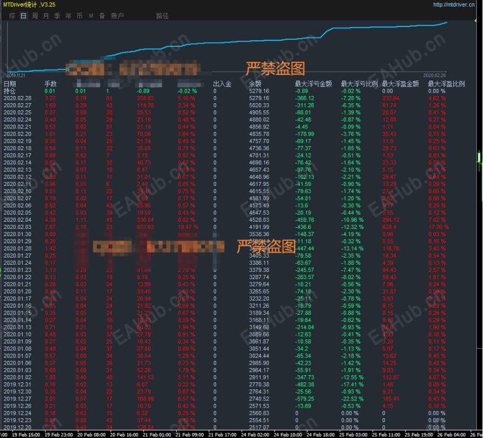The image size is (483, 438).
Task: Select the M tab
Action: 91,16
